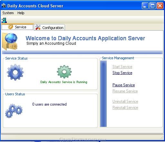The image size is (165, 142).
Task: Click the green running gear icon
Action: [64, 72]
